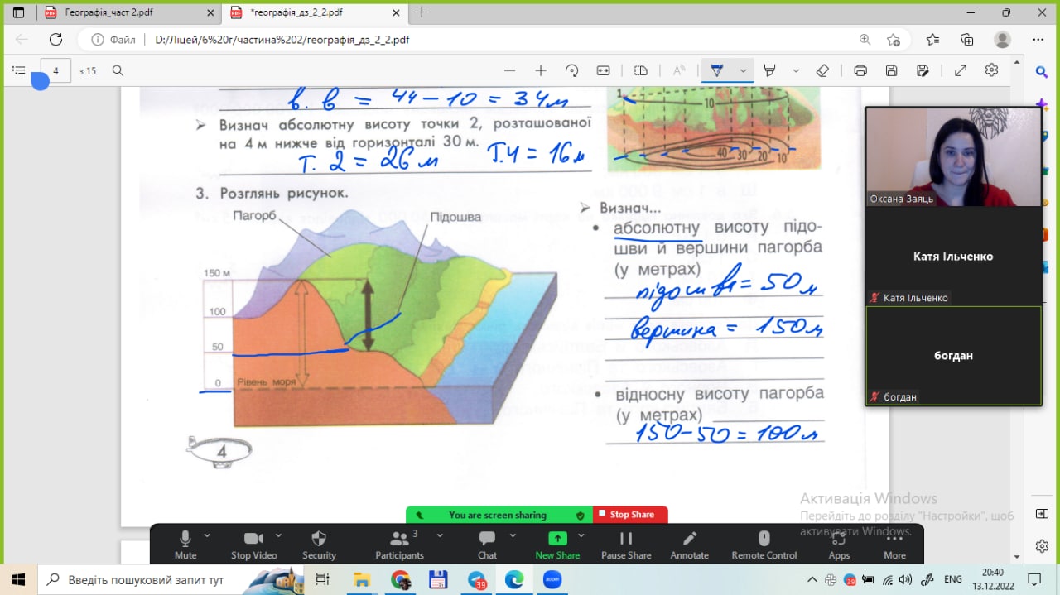Toggle Stop Video in Zoom toolbar
Screen dimensions: 1060x595
click(x=253, y=545)
